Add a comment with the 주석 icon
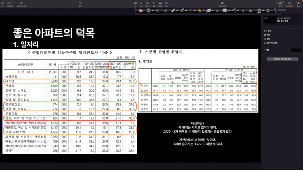303x170 pixels. tap(167, 3)
